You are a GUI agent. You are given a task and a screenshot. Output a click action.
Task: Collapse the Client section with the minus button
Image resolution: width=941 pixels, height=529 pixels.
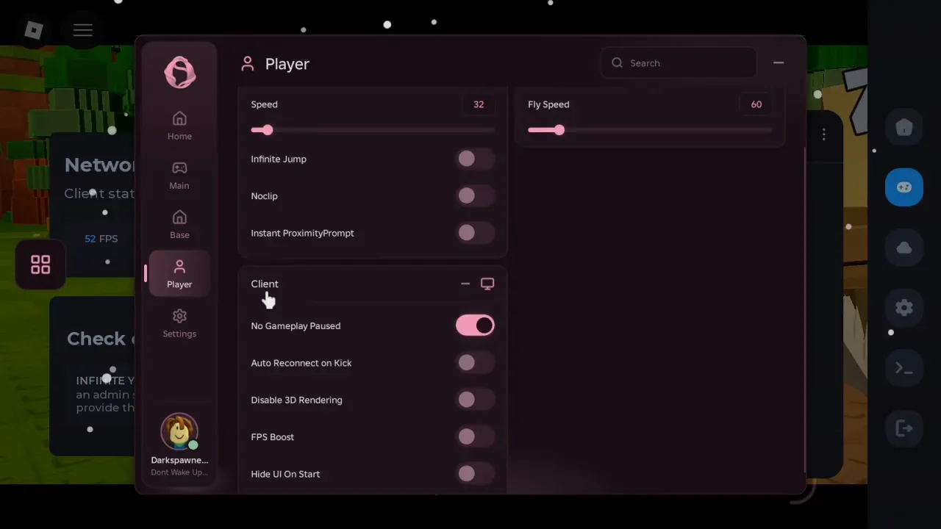click(465, 284)
